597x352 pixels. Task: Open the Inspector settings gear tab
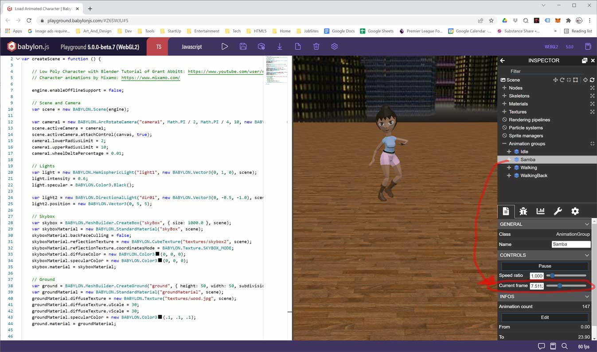pos(575,211)
